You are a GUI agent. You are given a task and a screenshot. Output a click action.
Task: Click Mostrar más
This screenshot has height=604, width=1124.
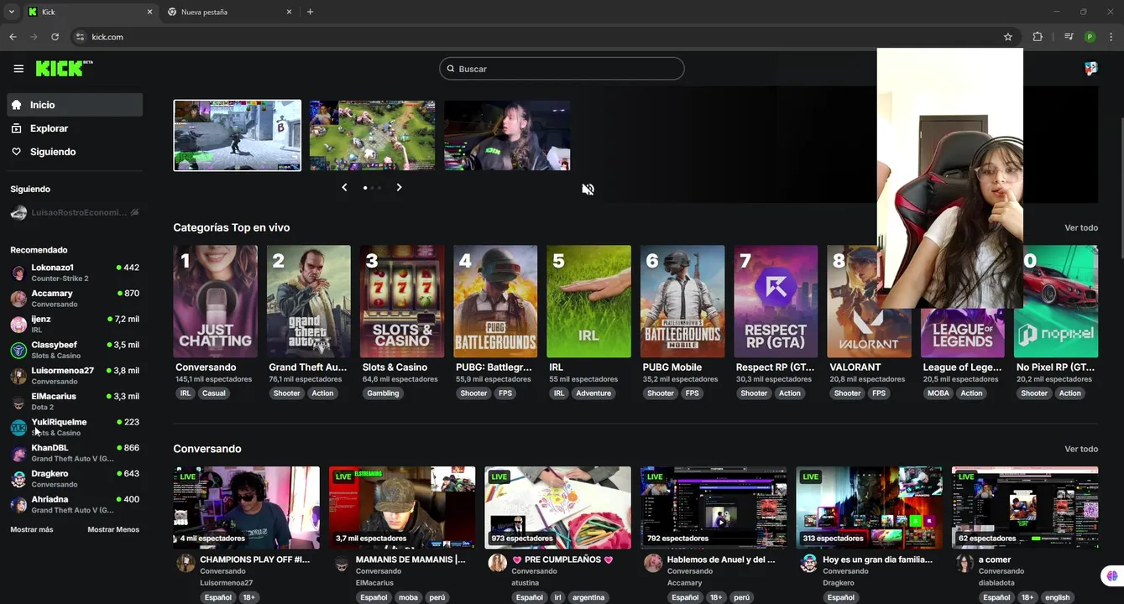tap(32, 529)
